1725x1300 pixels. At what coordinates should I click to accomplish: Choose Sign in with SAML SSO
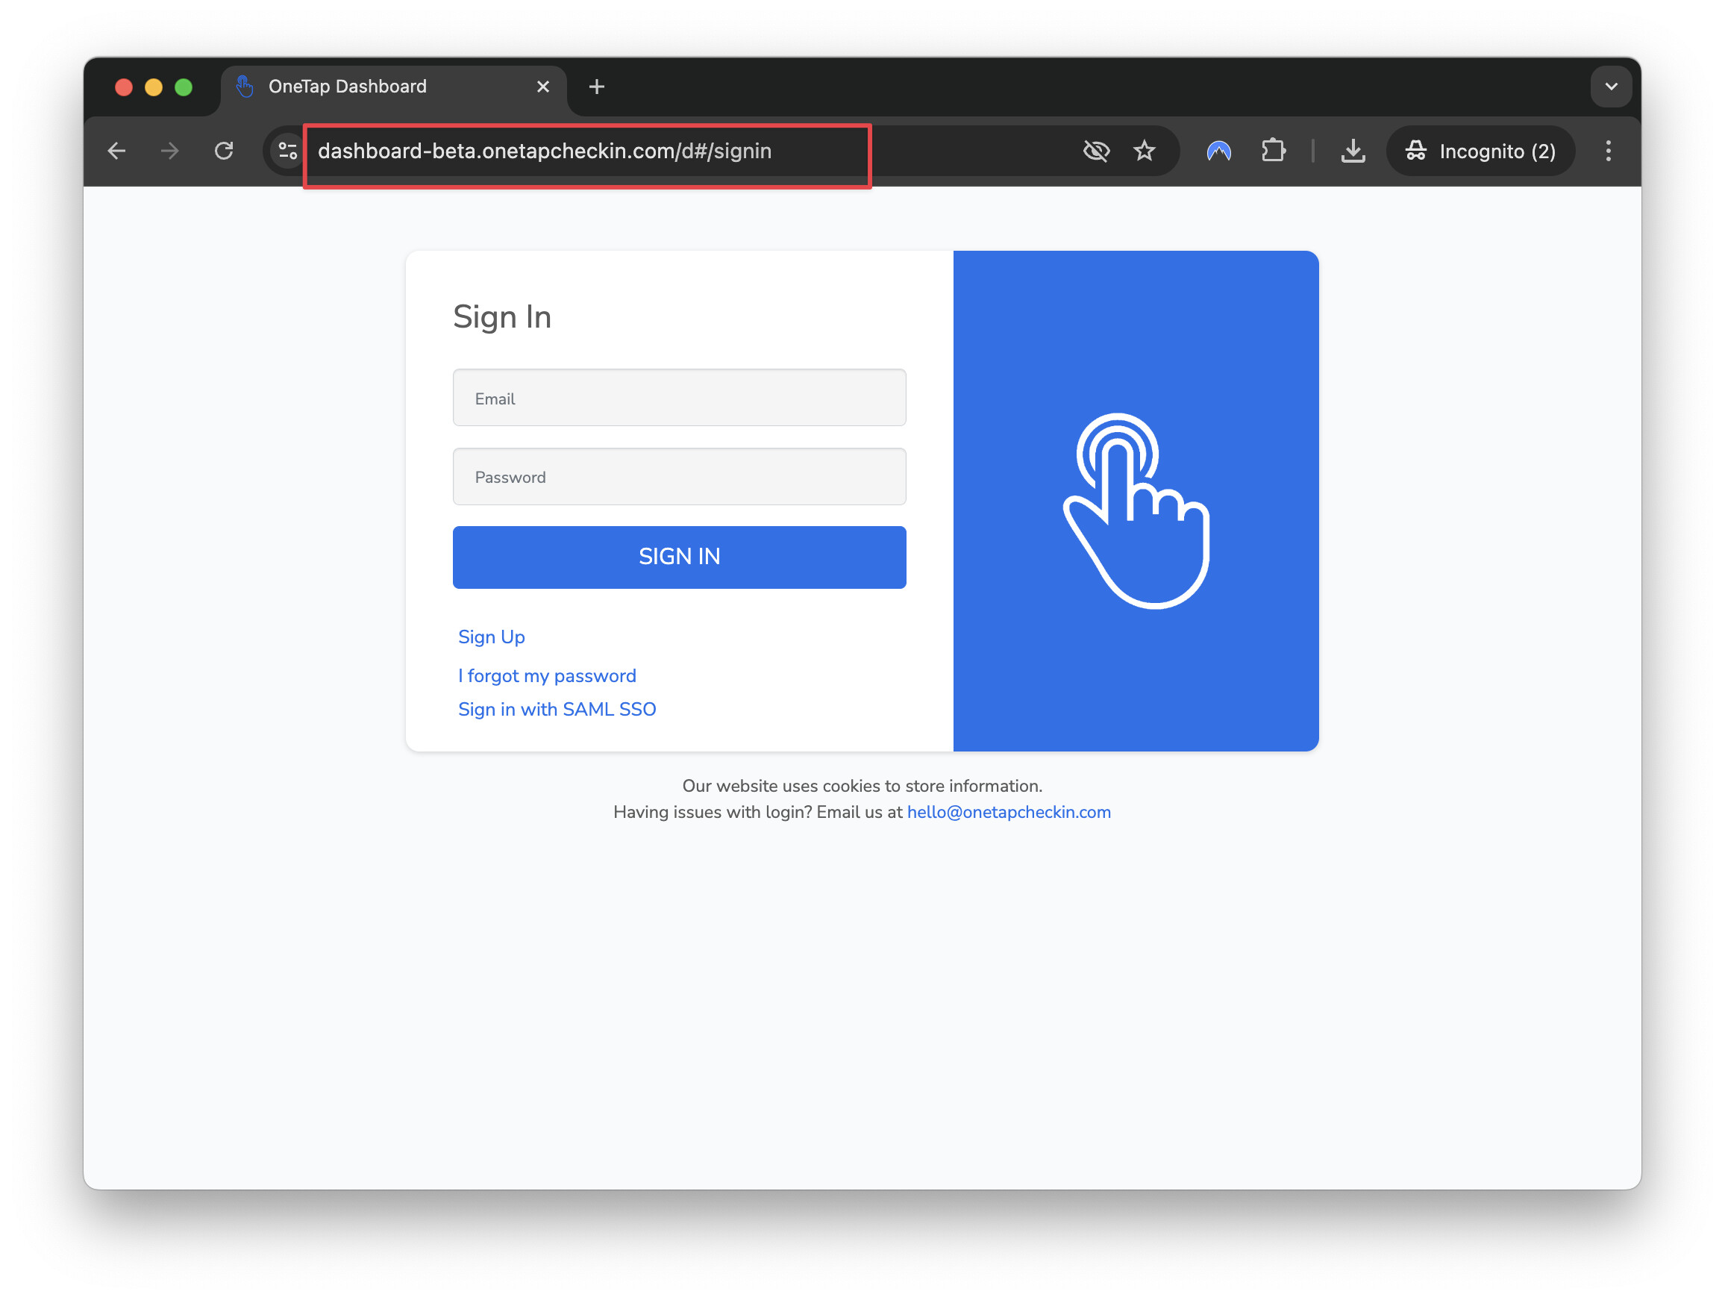557,709
